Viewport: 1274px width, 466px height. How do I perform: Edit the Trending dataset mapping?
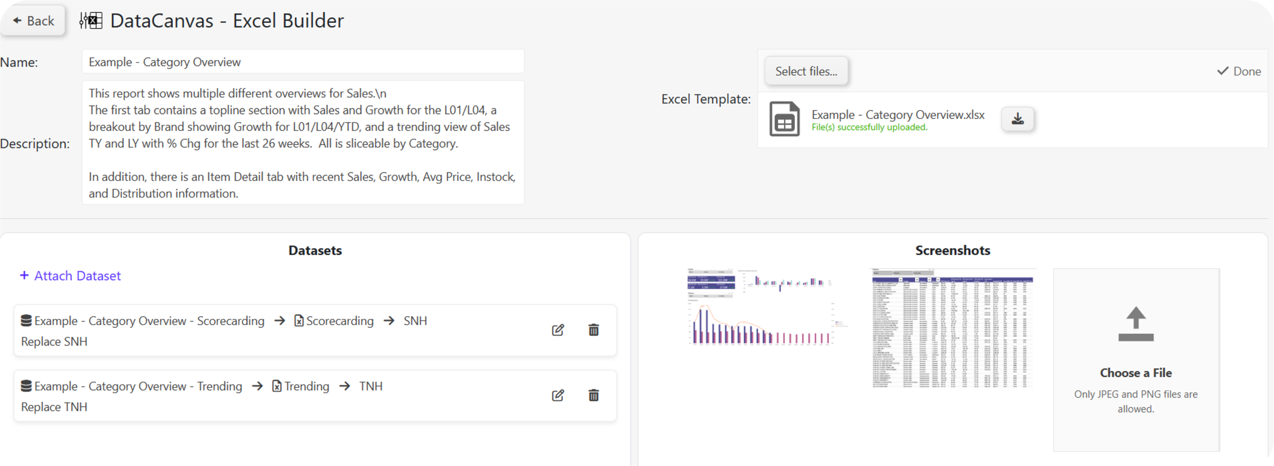coord(558,395)
